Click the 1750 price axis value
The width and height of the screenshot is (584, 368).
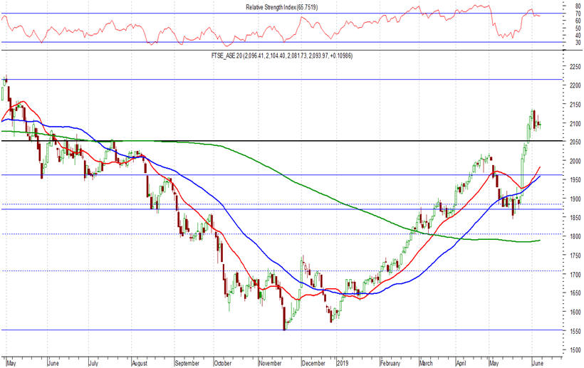coord(575,256)
